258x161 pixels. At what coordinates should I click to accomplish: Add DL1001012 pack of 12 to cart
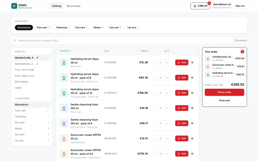[182, 93]
